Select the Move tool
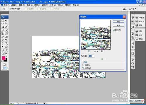This screenshot has width=146, height=105. [x=6, y=21]
